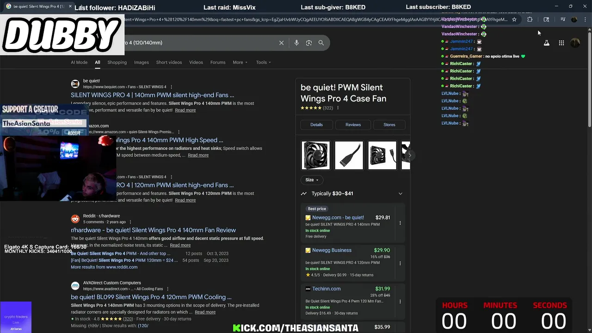
Task: Switch to the Forums tab
Action: coord(218,62)
